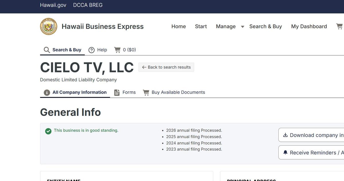
Task: Click the CIELO TV, LLC heading
Action: pyautogui.click(x=87, y=67)
